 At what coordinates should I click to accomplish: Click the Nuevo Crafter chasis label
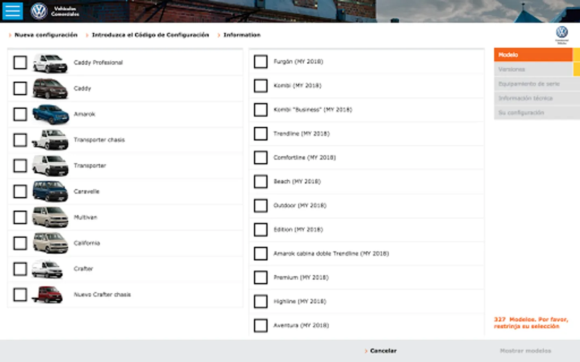click(102, 294)
